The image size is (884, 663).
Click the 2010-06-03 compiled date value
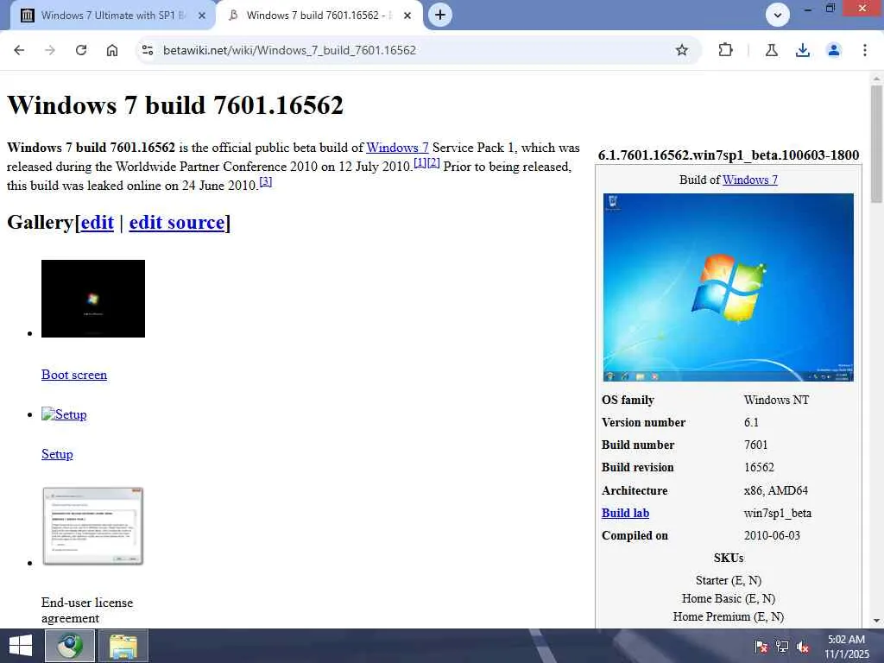(x=772, y=535)
